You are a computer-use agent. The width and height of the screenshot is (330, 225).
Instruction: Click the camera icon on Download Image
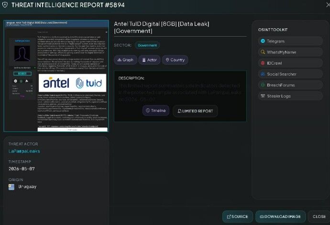[x=262, y=216]
